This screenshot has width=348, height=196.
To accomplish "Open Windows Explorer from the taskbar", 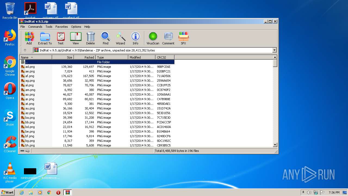I will pyautogui.click(x=31, y=192).
